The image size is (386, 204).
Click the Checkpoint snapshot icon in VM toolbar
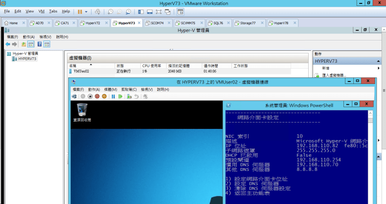tap(130, 96)
